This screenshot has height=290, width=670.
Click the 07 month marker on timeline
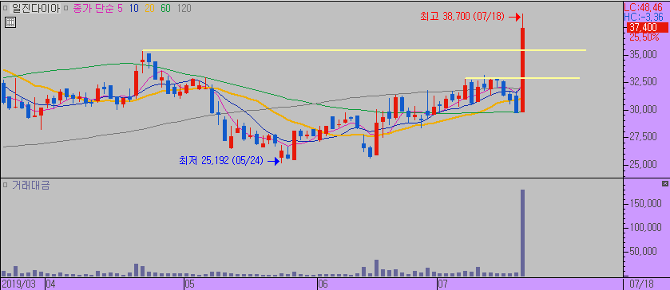442,284
